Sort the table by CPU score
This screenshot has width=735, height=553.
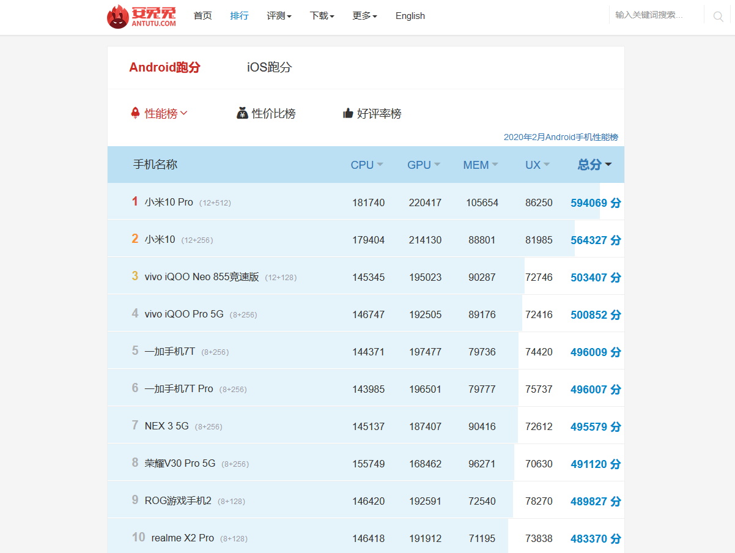tap(367, 165)
